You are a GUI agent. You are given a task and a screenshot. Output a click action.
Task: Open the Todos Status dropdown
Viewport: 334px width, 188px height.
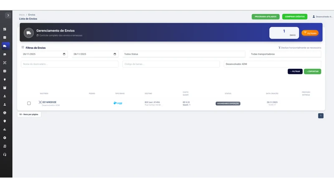pos(184,54)
